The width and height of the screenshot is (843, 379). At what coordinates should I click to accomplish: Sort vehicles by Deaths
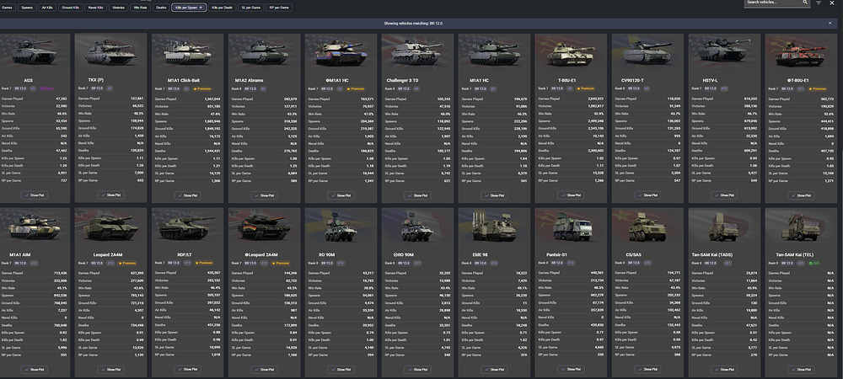[161, 8]
